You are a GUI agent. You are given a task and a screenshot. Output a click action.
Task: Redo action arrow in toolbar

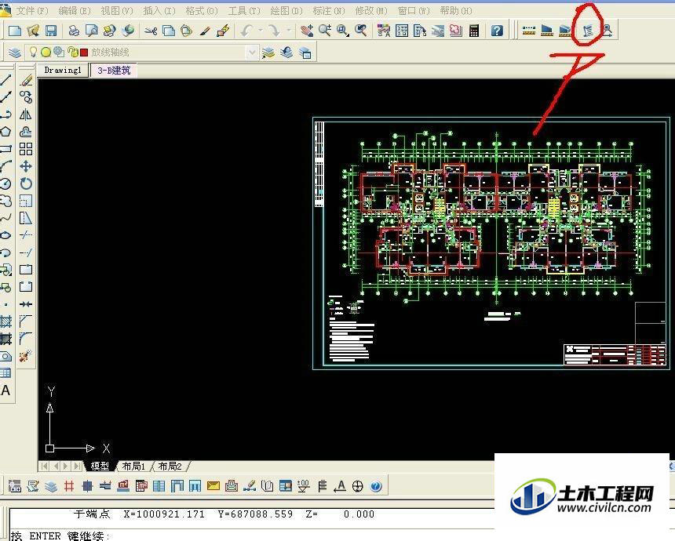click(x=274, y=30)
